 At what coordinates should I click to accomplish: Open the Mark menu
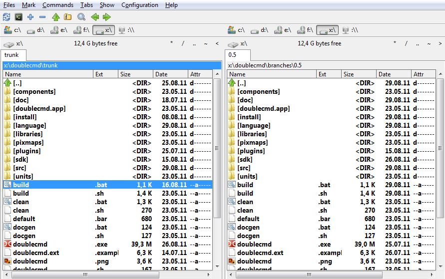(28, 5)
